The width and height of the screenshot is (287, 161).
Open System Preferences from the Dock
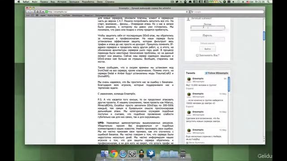(132, 154)
